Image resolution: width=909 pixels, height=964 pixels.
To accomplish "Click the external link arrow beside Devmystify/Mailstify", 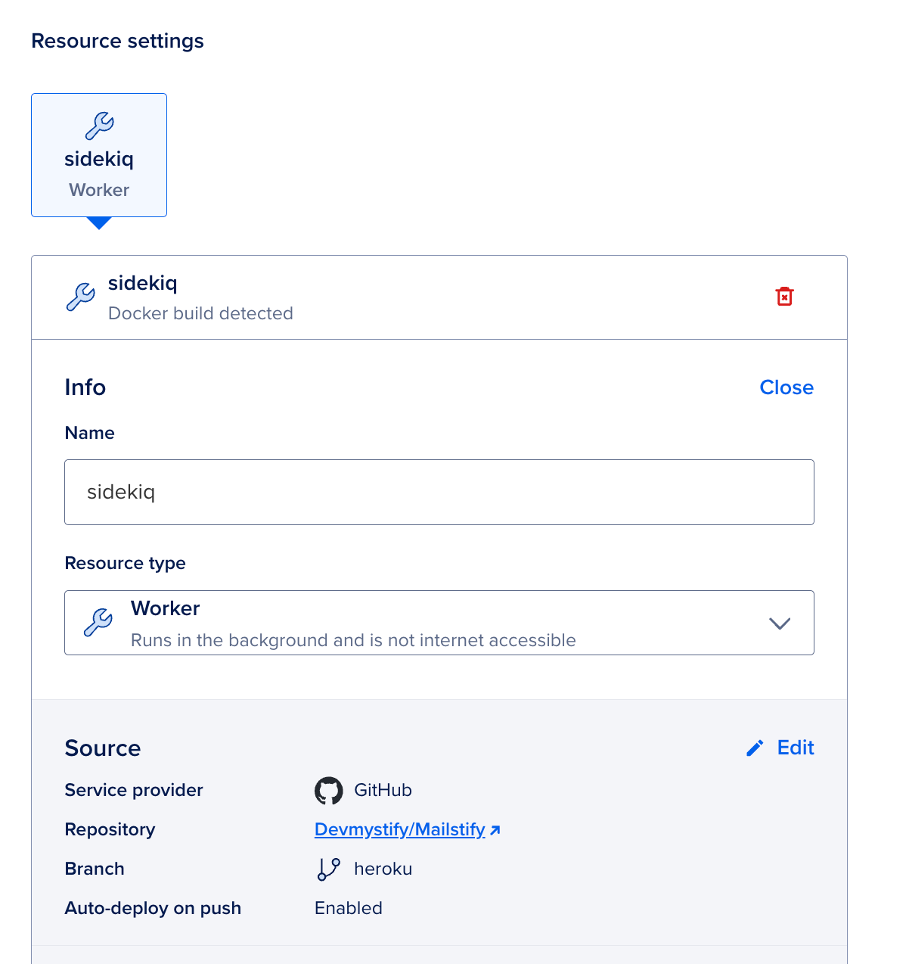I will (x=496, y=829).
